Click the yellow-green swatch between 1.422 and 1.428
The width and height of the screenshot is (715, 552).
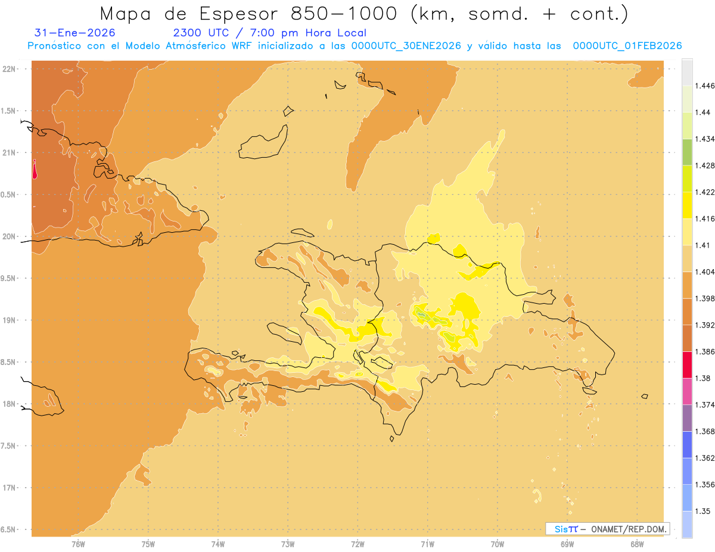(x=687, y=179)
